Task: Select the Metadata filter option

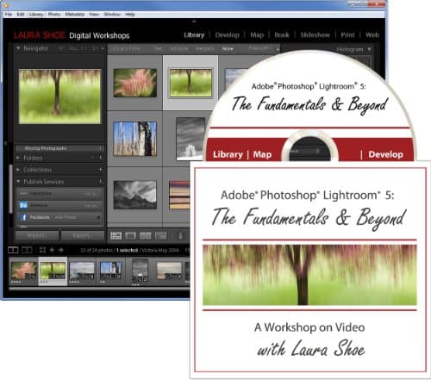Action: click(205, 49)
